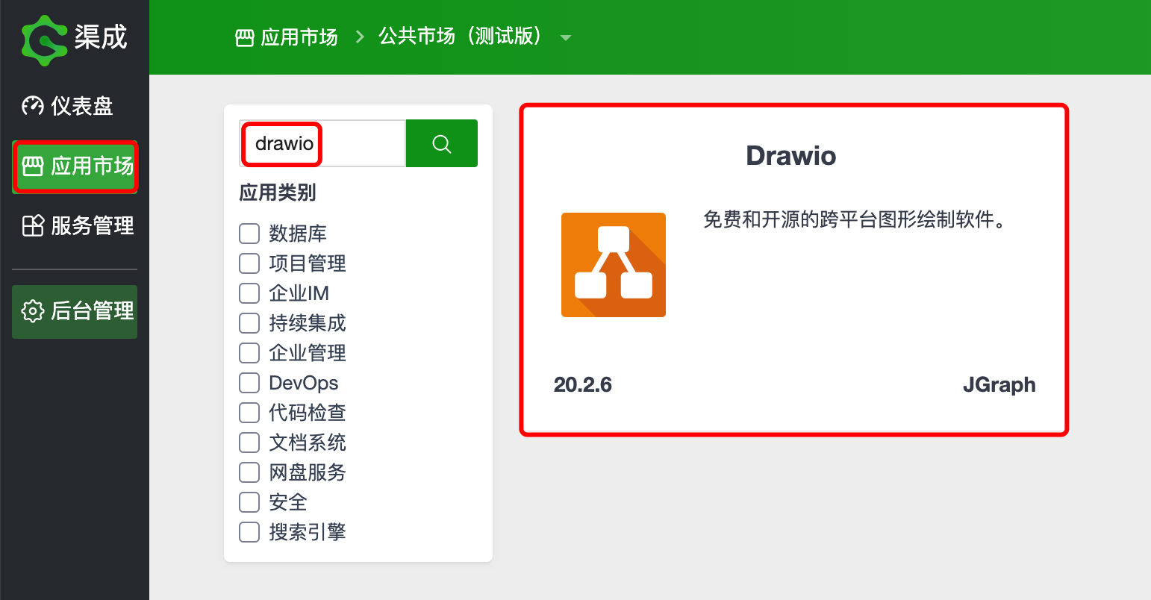
Task: Click the Drawio orange app icon
Action: [613, 265]
